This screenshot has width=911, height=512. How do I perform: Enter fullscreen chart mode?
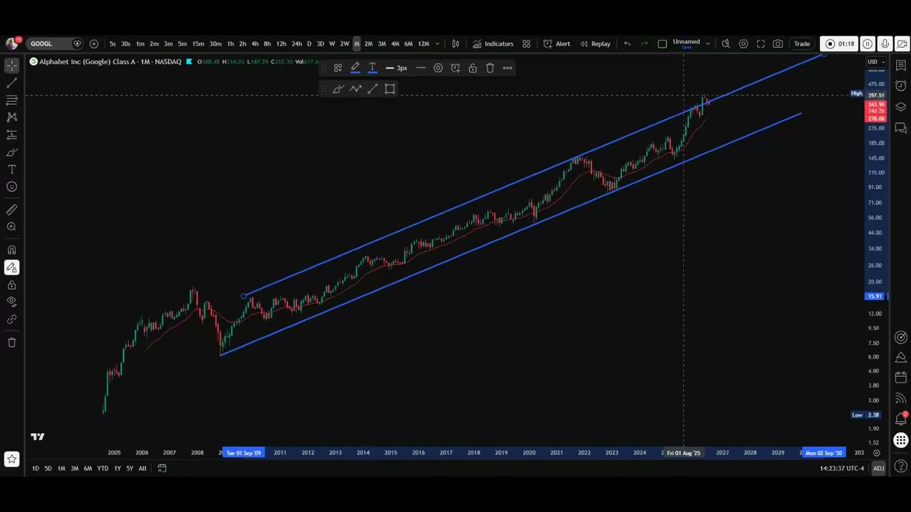tap(761, 44)
